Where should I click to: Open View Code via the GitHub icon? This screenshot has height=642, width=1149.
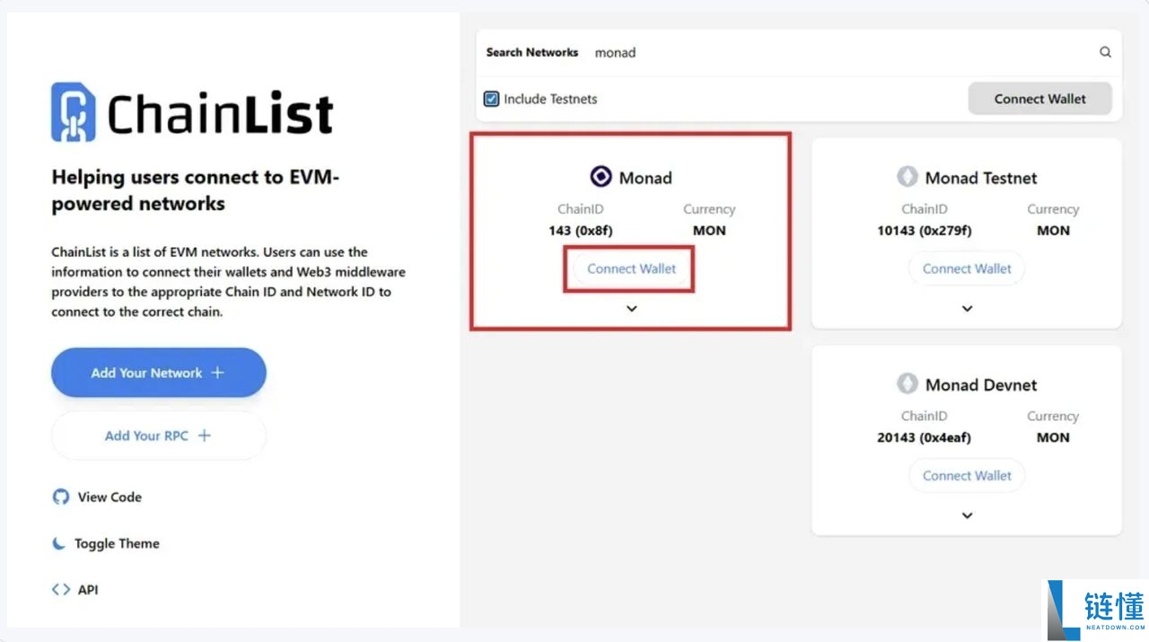pos(59,497)
